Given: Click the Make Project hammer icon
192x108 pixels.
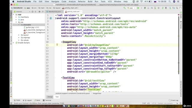Looking at the screenshot, I should (124, 8).
